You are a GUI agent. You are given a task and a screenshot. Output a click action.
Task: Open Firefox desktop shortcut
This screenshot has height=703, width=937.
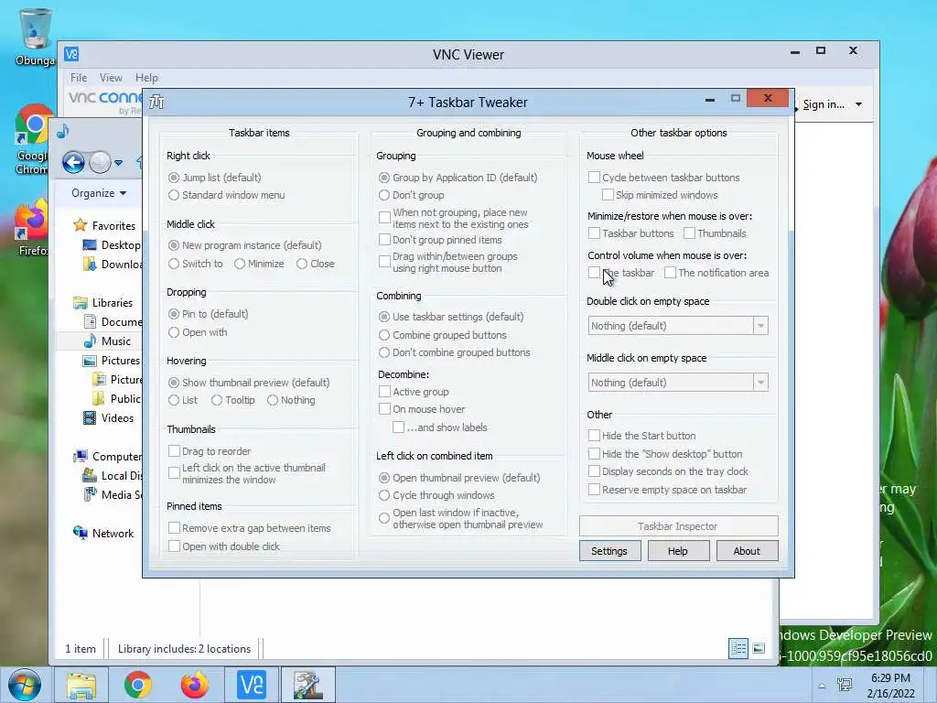(32, 228)
